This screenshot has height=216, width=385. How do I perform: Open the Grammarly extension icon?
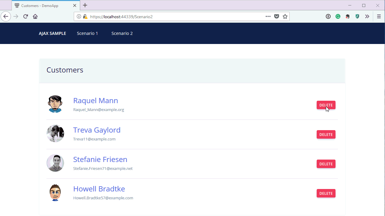pos(338,16)
